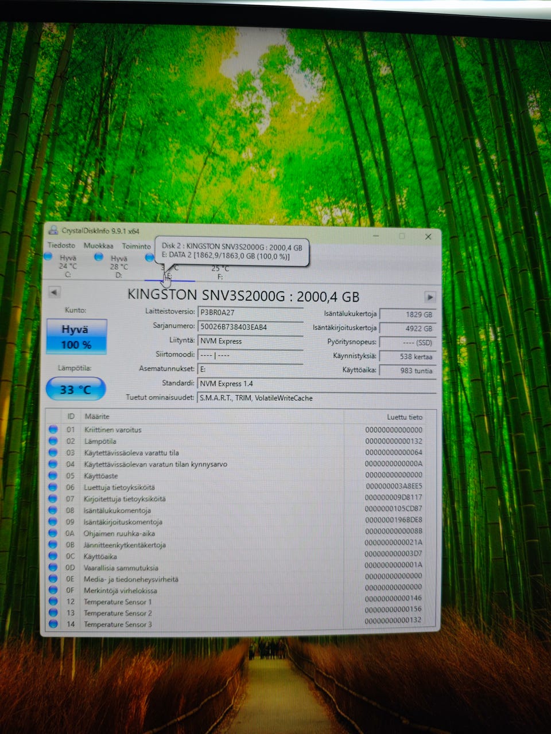Screen dimensions: 551x734
Task: Click status icon of Temperature Sensor 2 row
Action: (x=53, y=612)
